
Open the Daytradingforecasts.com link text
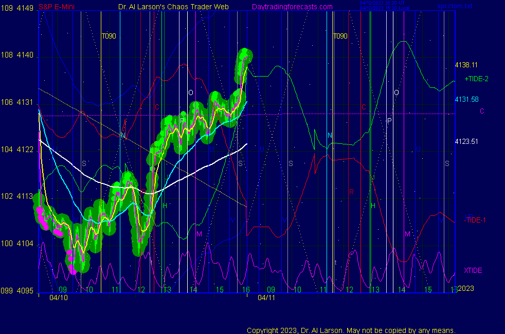(292, 7)
